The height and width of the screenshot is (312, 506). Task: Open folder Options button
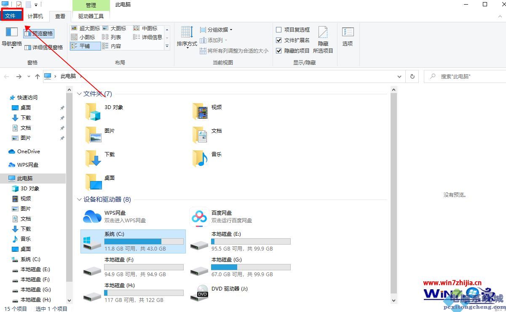click(x=348, y=37)
